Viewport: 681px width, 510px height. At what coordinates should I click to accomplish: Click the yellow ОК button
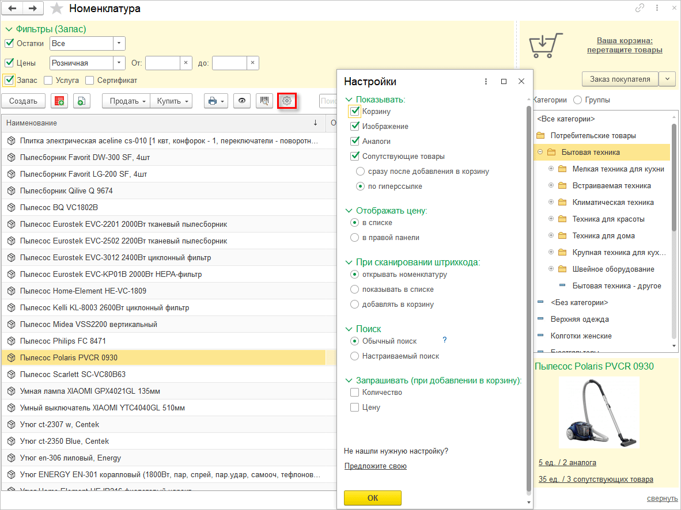coord(373,498)
